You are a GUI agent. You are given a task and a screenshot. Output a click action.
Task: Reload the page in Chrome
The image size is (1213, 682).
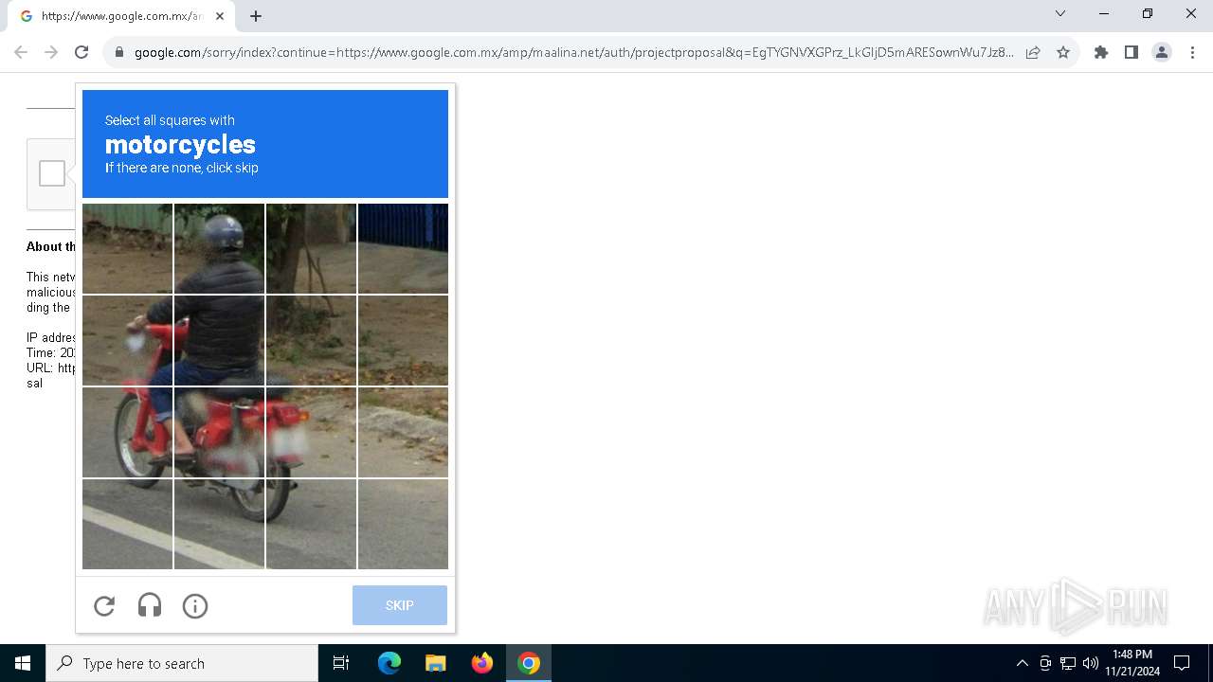click(x=81, y=52)
